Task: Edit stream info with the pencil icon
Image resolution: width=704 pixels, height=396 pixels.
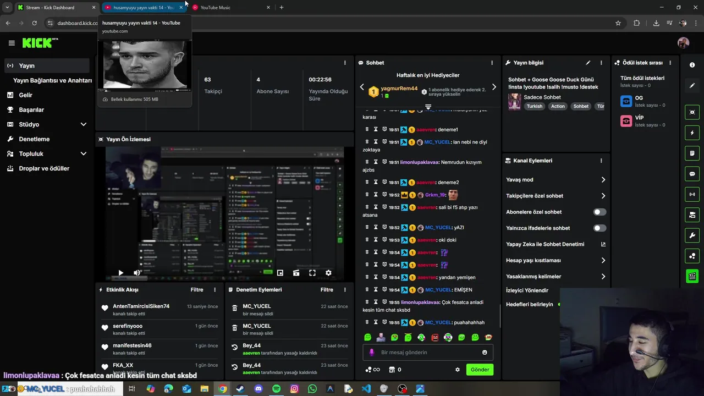Action: tap(588, 63)
